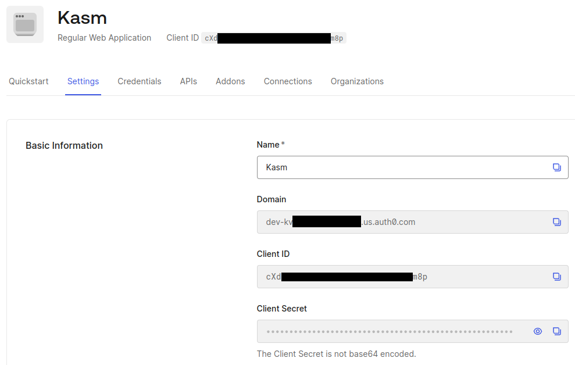Click the Regular Web Application label
575x365 pixels.
pos(104,38)
